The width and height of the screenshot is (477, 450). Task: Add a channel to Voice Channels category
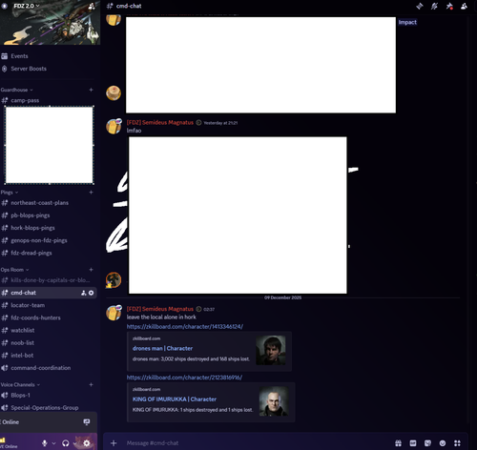[x=91, y=385]
